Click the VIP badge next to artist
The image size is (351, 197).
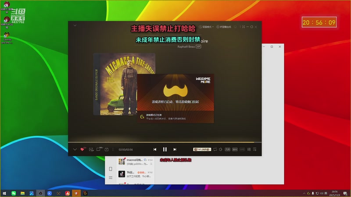199,46
